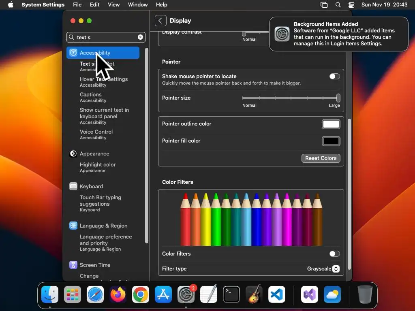Open the Hover Text Settings result

click(104, 82)
